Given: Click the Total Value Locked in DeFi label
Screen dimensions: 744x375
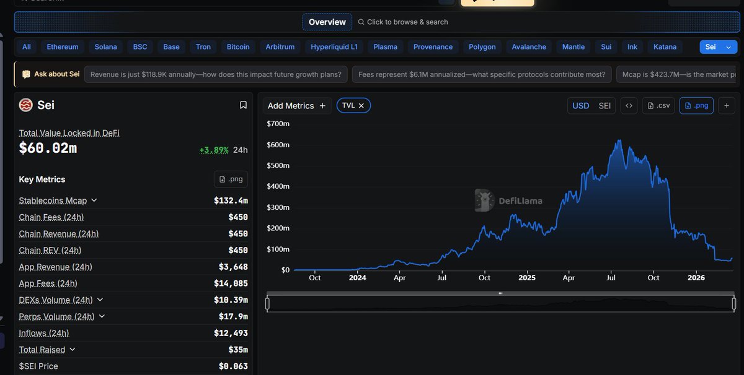Looking at the screenshot, I should (x=69, y=133).
